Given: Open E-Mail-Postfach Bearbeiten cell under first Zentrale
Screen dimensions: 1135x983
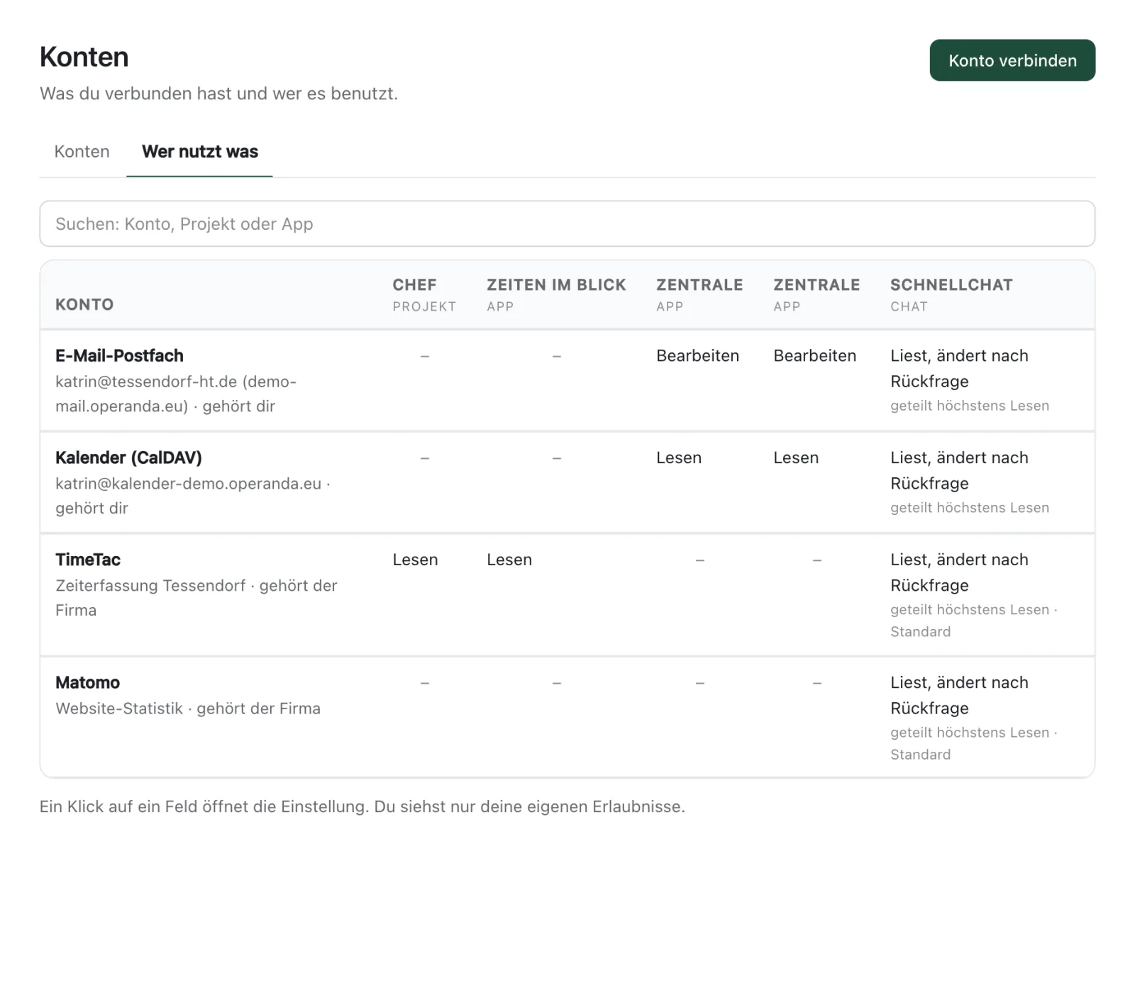Looking at the screenshot, I should click(x=698, y=356).
